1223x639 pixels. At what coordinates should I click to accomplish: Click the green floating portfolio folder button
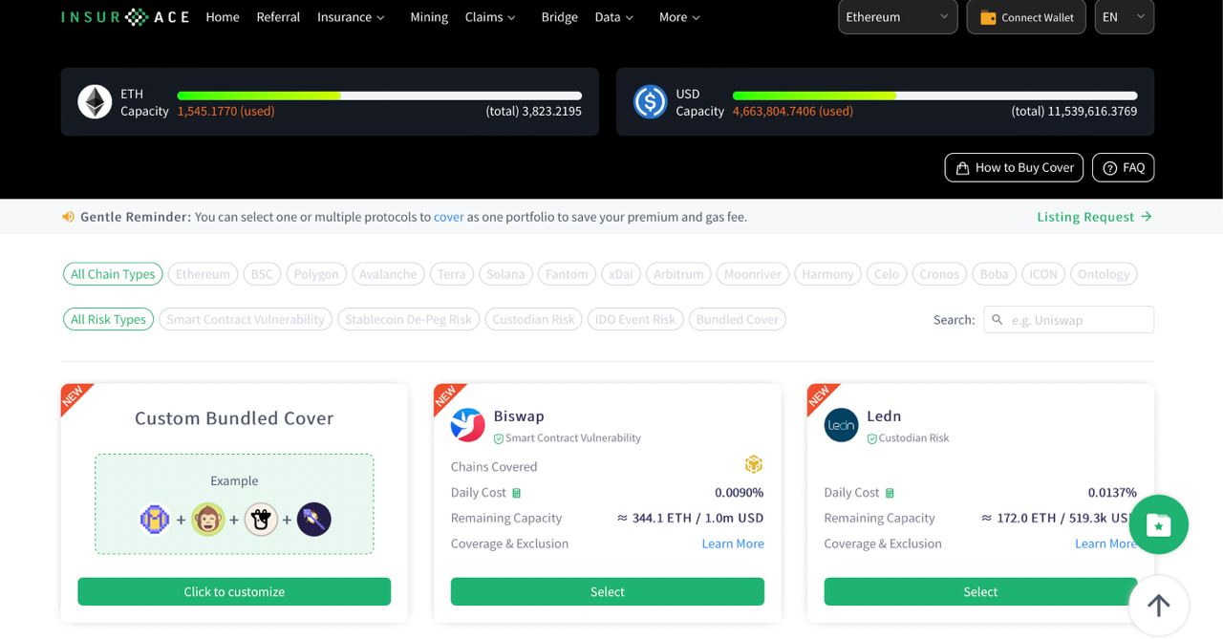(x=1159, y=524)
